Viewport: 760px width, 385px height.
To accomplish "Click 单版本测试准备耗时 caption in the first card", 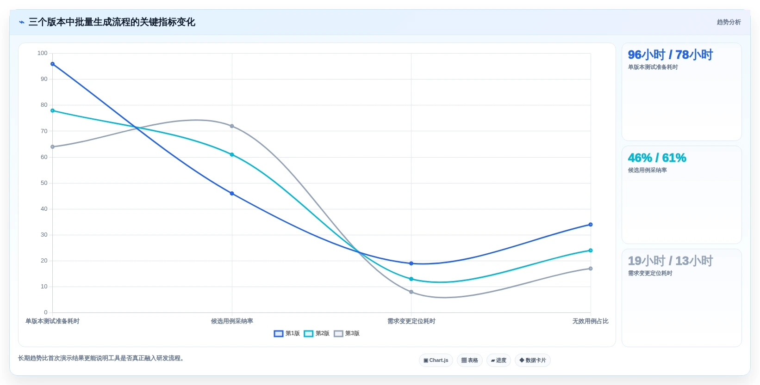I will 653,67.
